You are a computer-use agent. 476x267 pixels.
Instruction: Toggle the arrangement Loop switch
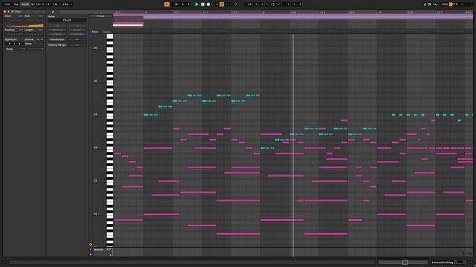pos(273,4)
